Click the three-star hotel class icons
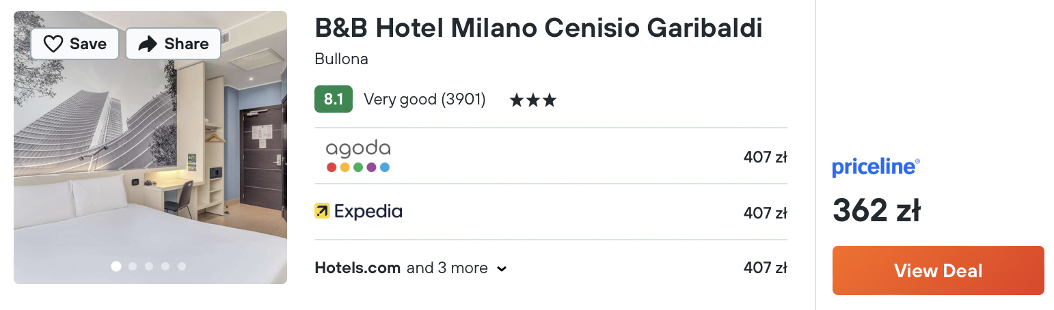The image size is (1054, 310). point(533,100)
